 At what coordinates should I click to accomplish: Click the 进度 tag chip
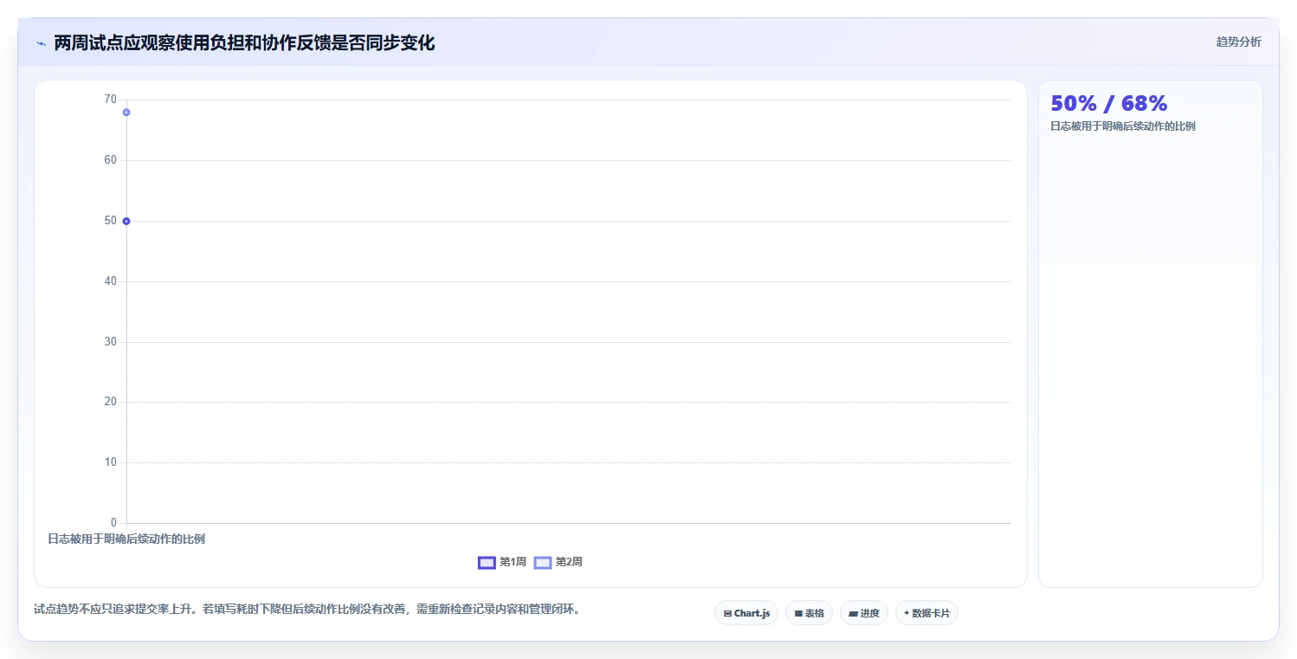[x=864, y=613]
